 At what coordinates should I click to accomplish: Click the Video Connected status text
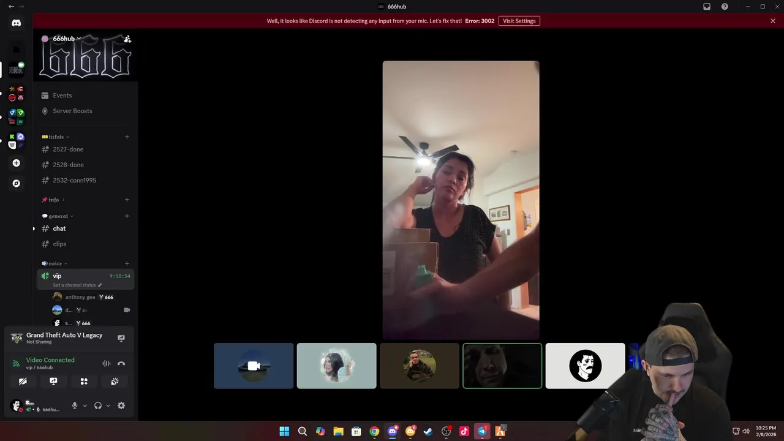click(x=50, y=360)
